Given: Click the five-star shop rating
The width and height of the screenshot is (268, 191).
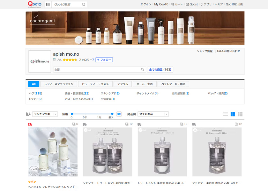Looking at the screenshot, I should [70, 60].
